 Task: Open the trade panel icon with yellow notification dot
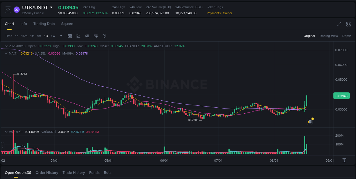310,122
